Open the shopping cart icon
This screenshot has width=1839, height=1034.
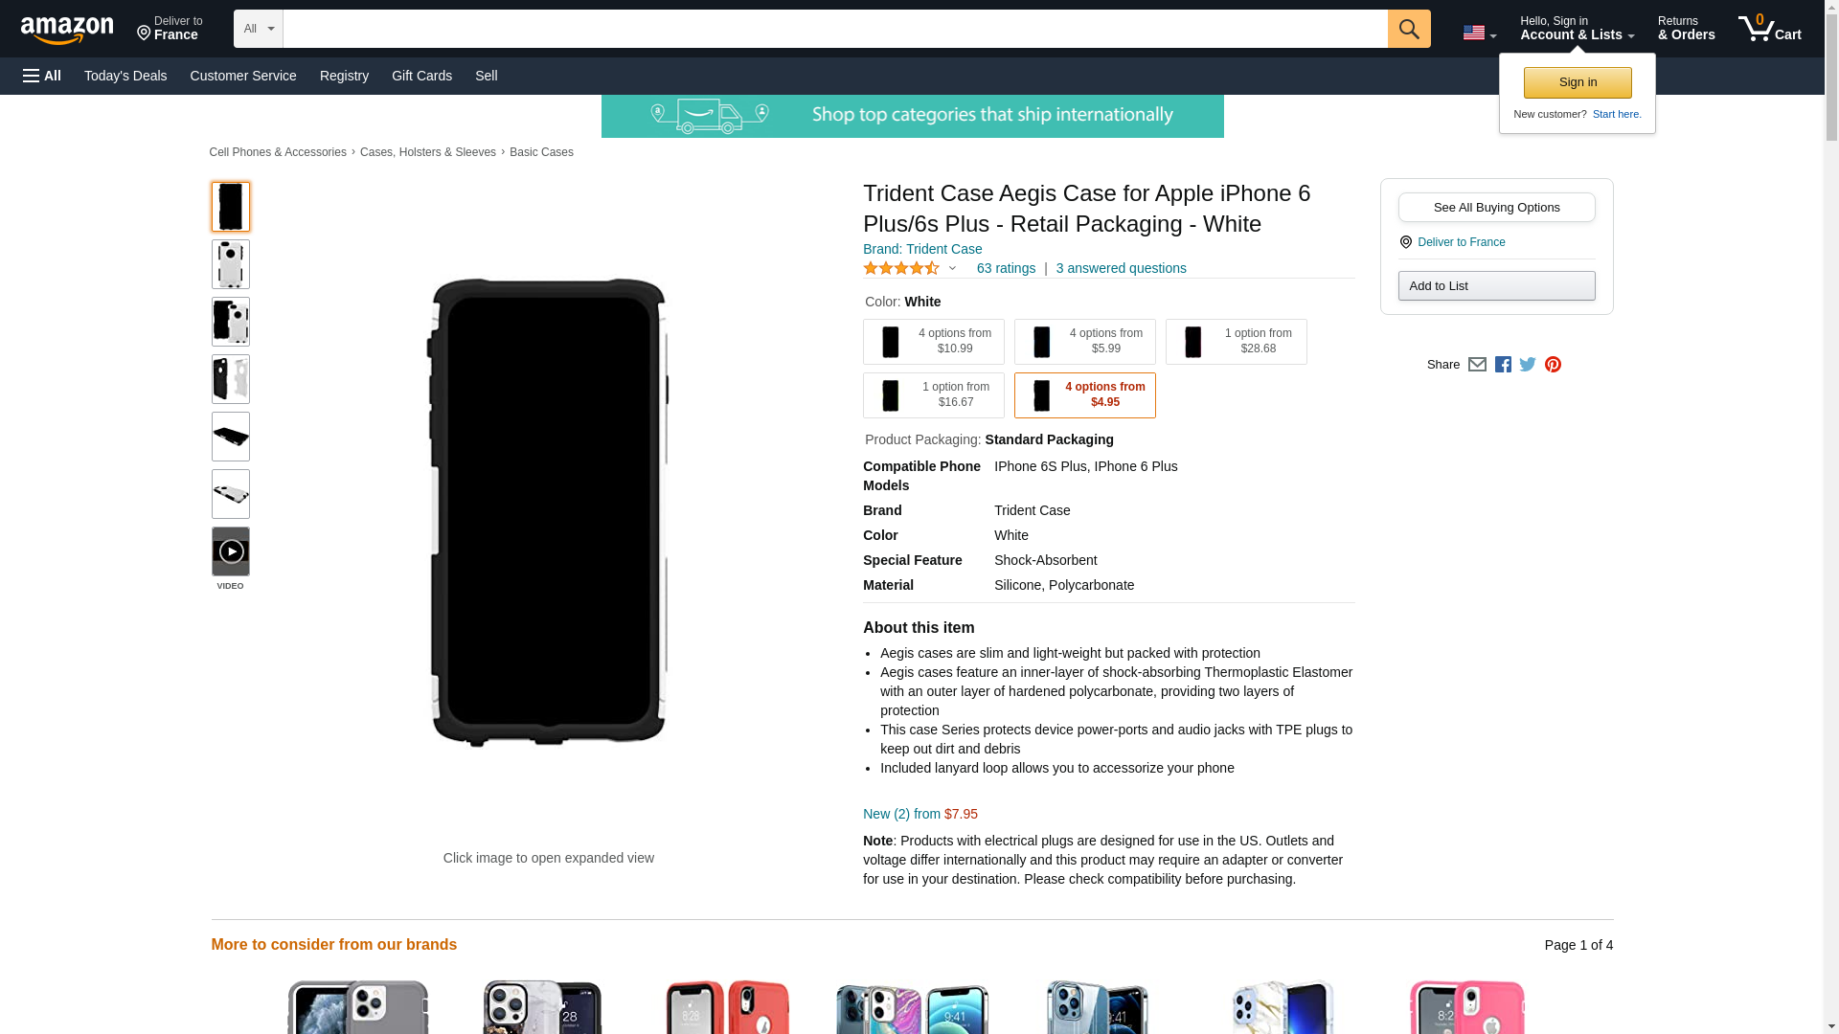coord(1769,29)
